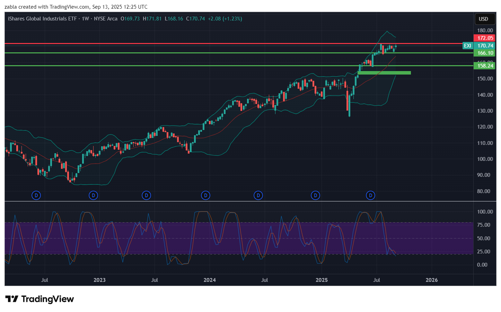The width and height of the screenshot is (501, 312).
Task: Select the green rectangle support zone
Action: pos(384,73)
